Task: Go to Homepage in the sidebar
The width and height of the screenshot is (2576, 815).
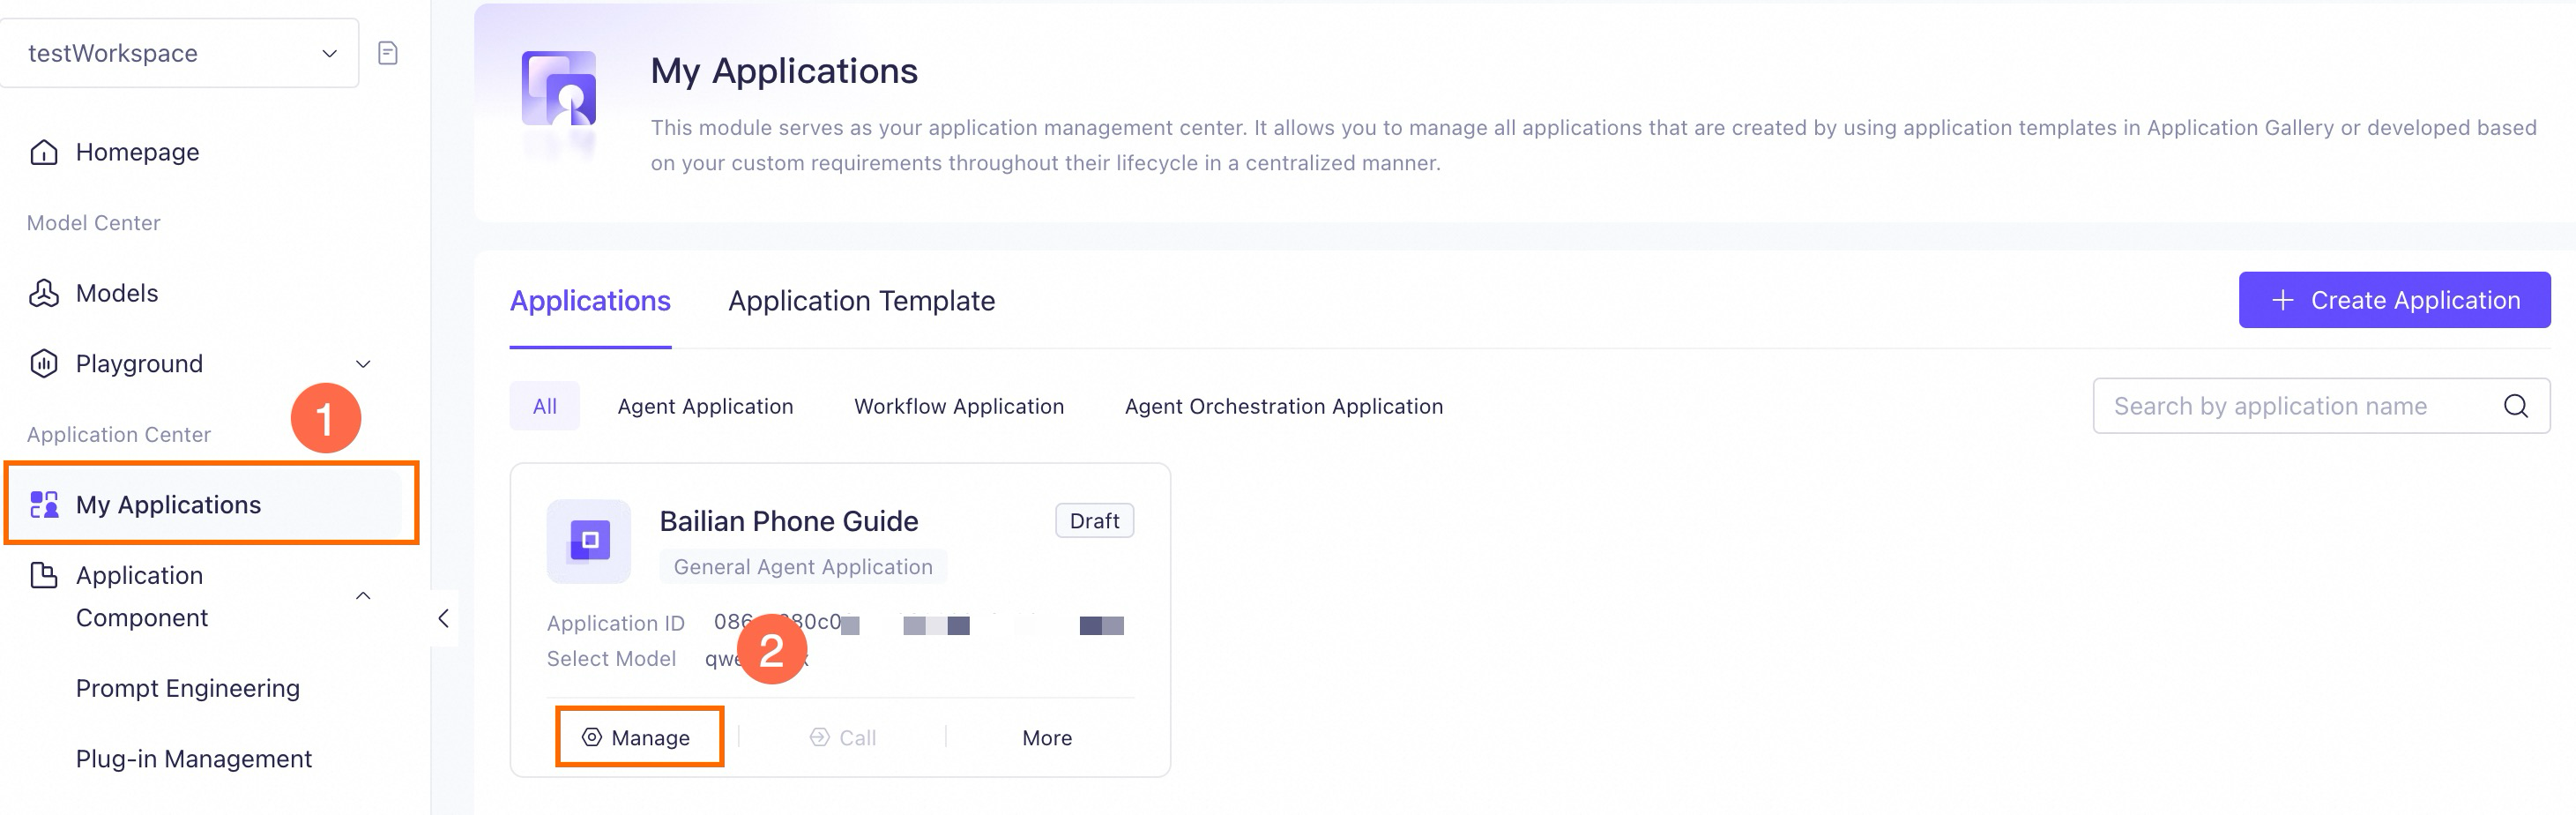Action: pos(137,152)
